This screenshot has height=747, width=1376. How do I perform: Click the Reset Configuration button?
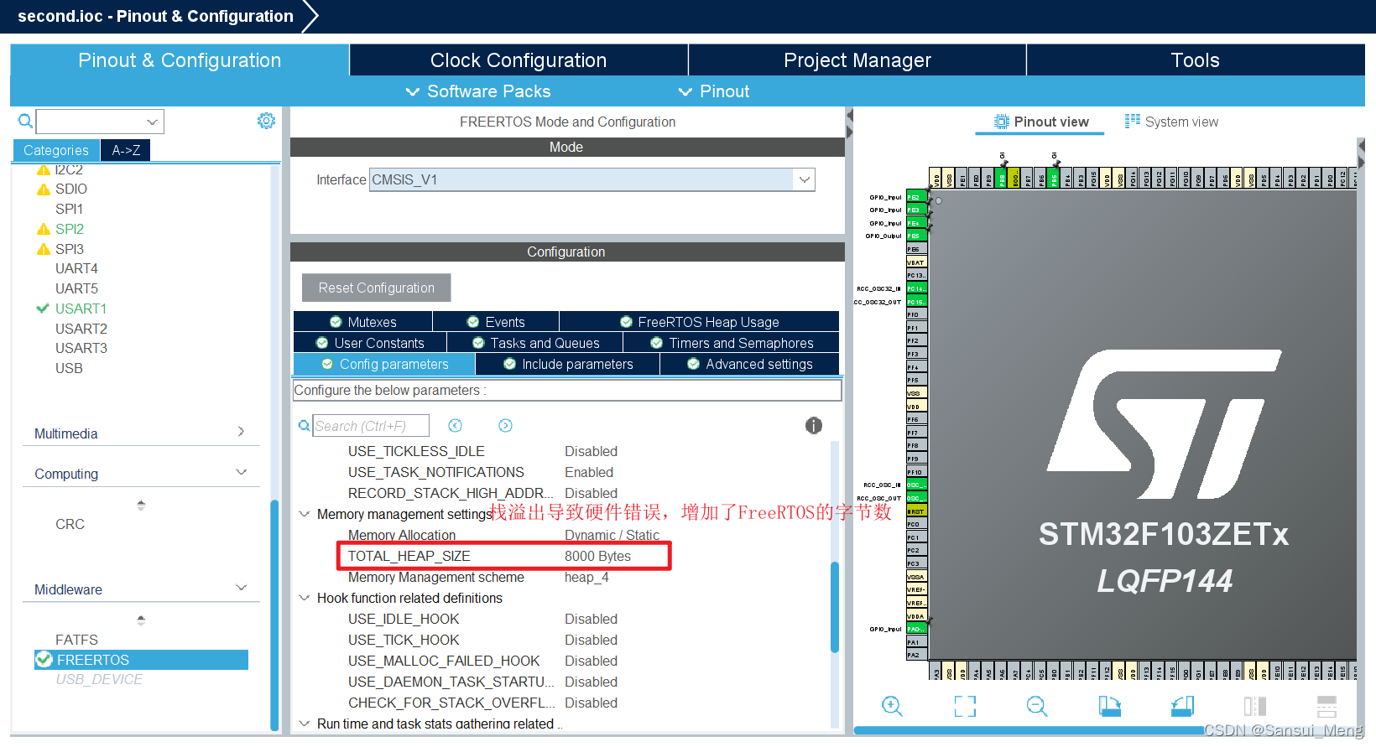pos(377,288)
